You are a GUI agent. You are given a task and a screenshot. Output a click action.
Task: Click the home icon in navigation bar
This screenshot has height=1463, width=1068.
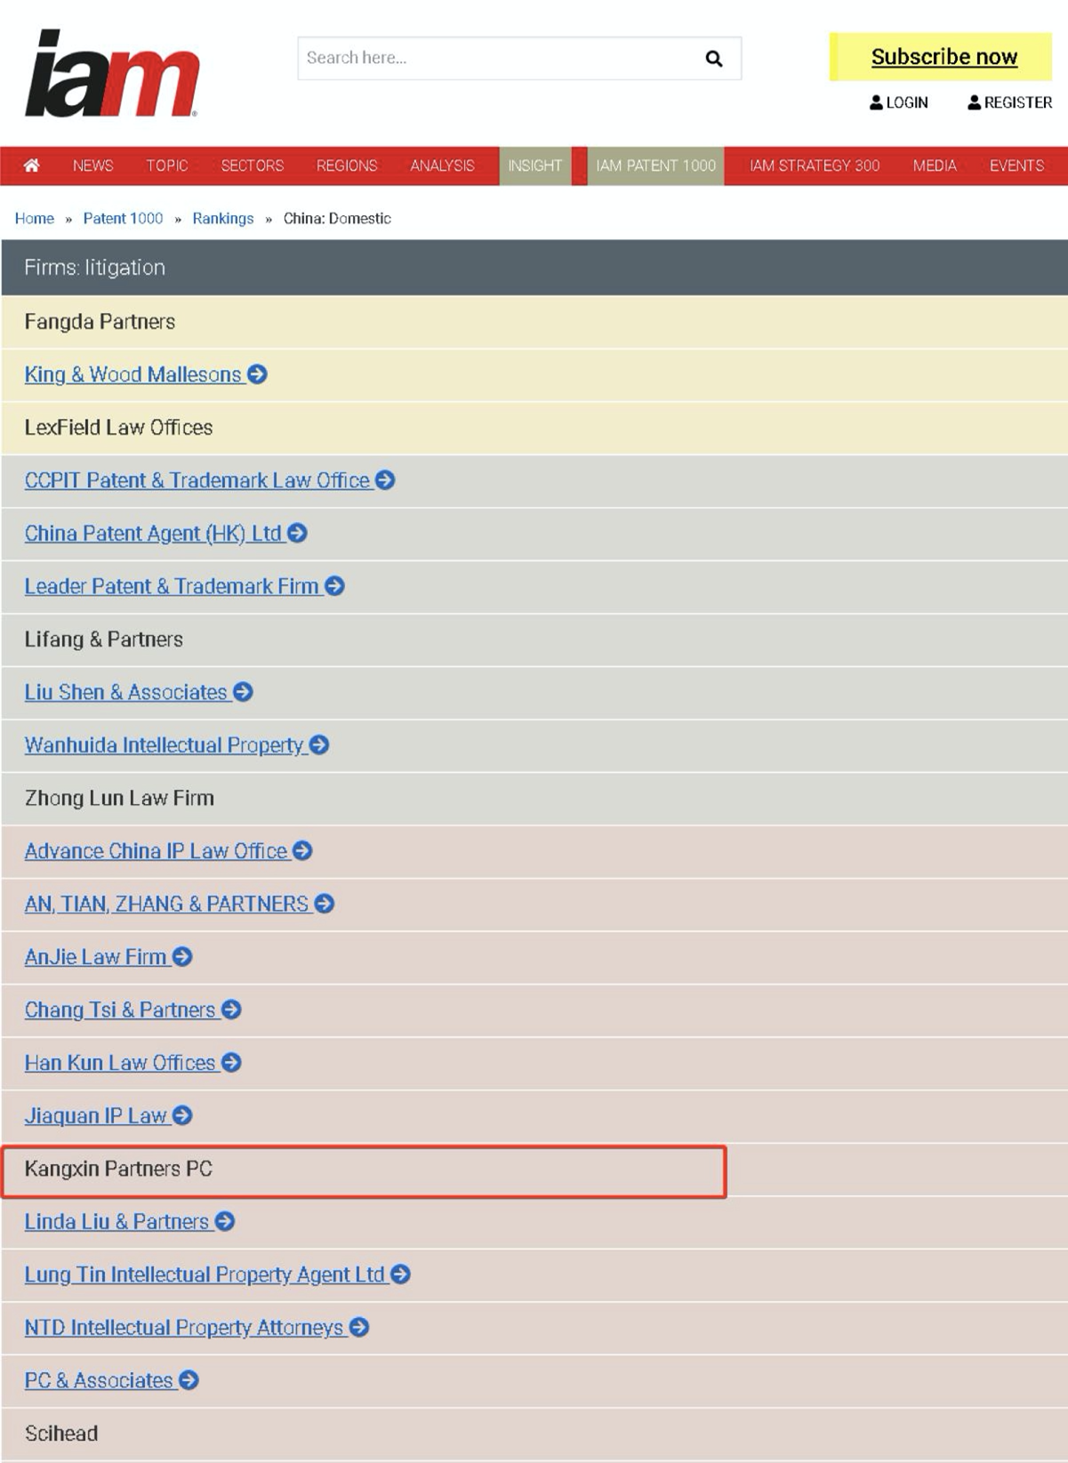click(31, 165)
